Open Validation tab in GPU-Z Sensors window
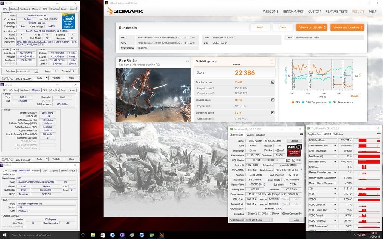The image size is (383, 239). point(338,134)
